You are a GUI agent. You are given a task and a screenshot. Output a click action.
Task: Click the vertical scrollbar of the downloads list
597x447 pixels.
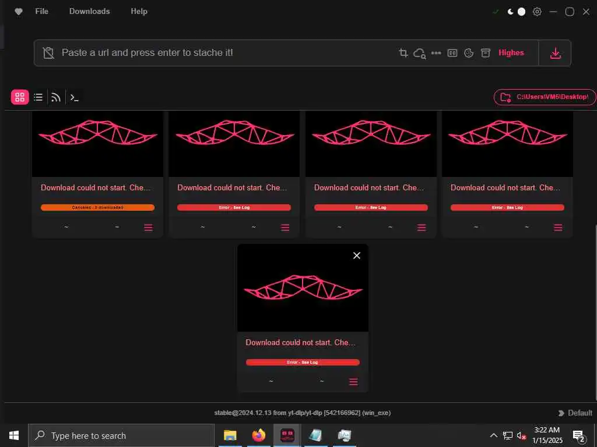click(x=595, y=312)
